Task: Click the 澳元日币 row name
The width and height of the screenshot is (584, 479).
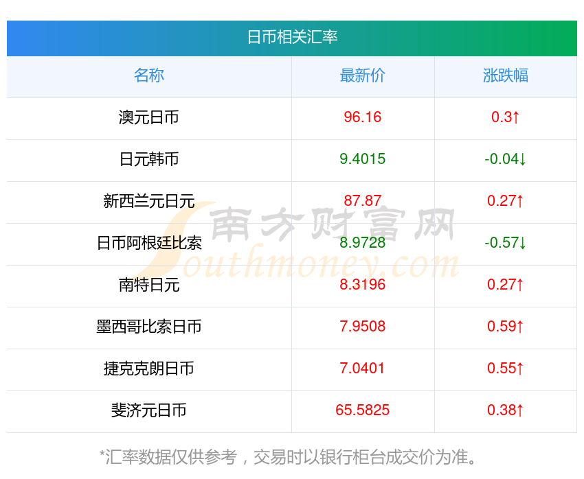Action: (x=149, y=117)
